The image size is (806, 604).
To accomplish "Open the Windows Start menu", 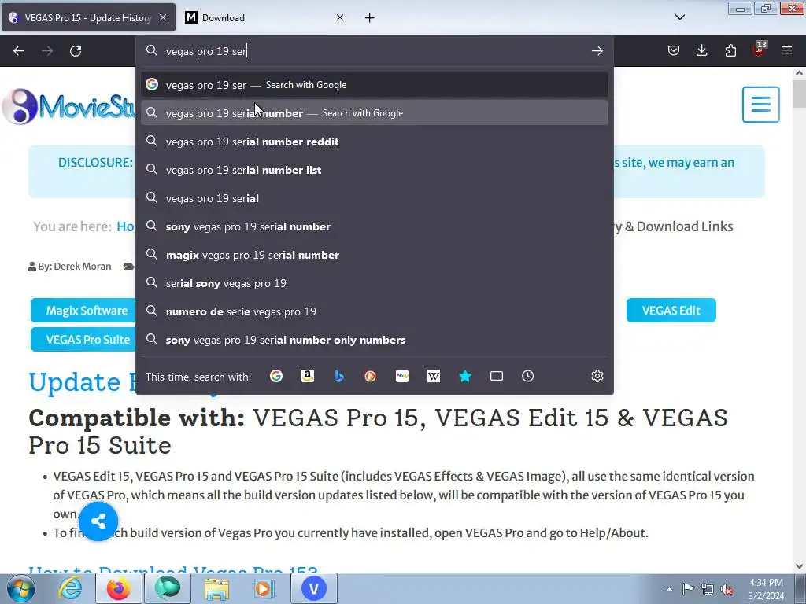I will point(21,588).
